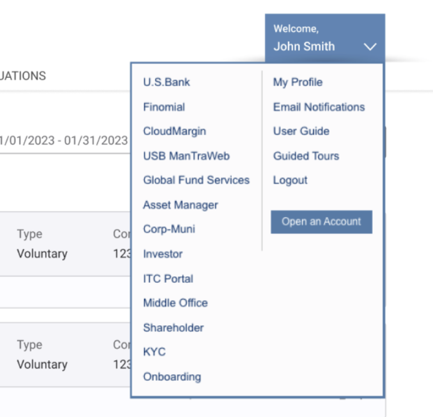This screenshot has height=417, width=433.
Task: Click the second Voluntary type value
Action: [42, 364]
